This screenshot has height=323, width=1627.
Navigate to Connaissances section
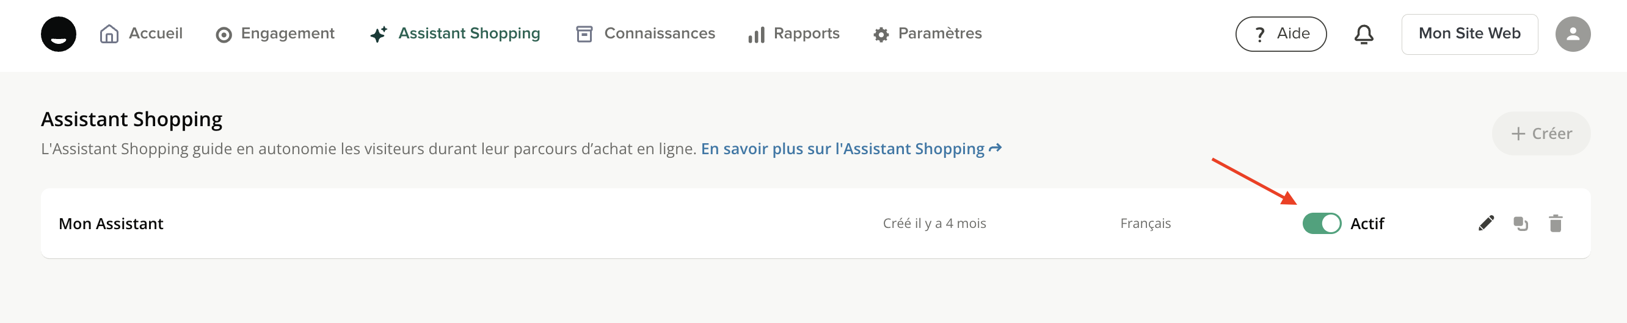(659, 34)
